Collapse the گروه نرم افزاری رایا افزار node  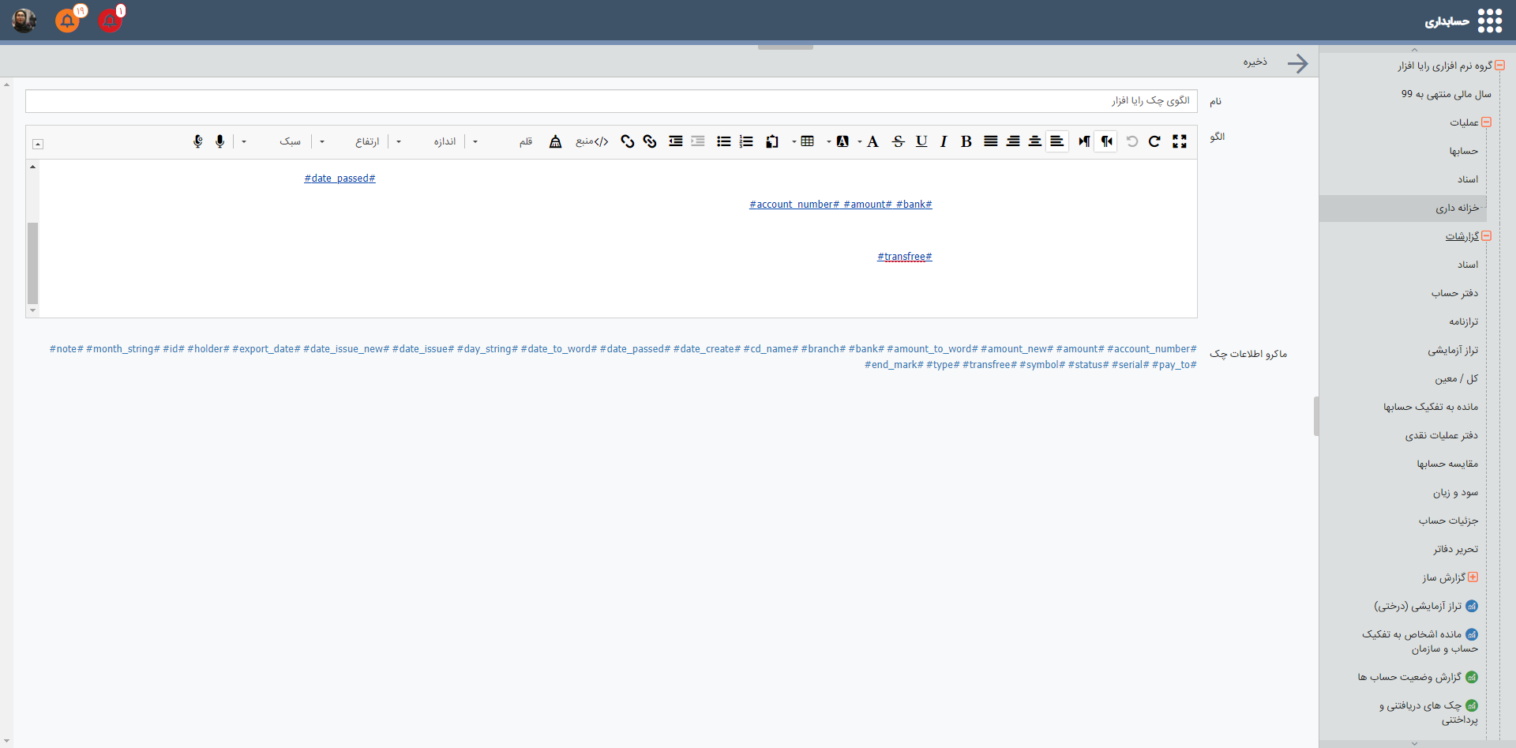(x=1499, y=66)
